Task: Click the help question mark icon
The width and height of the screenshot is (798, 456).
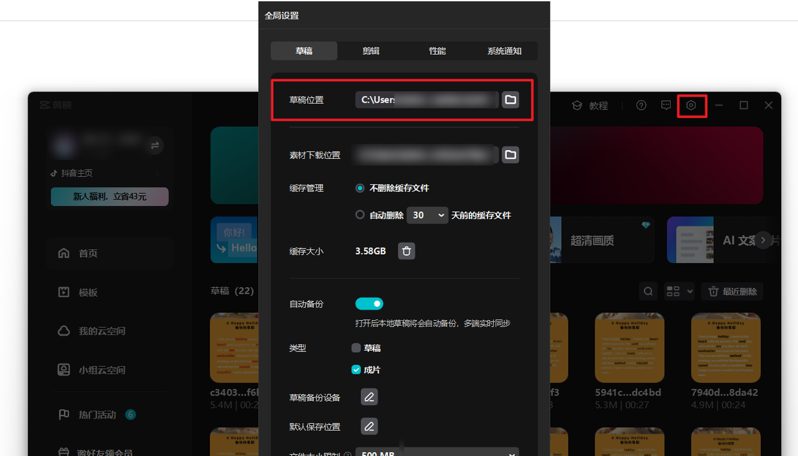Action: coord(641,105)
